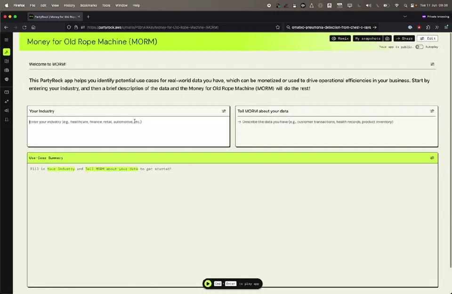Open settings of the Use-Case Summary widget
Viewport: 452px width, 294px height.
point(432,158)
